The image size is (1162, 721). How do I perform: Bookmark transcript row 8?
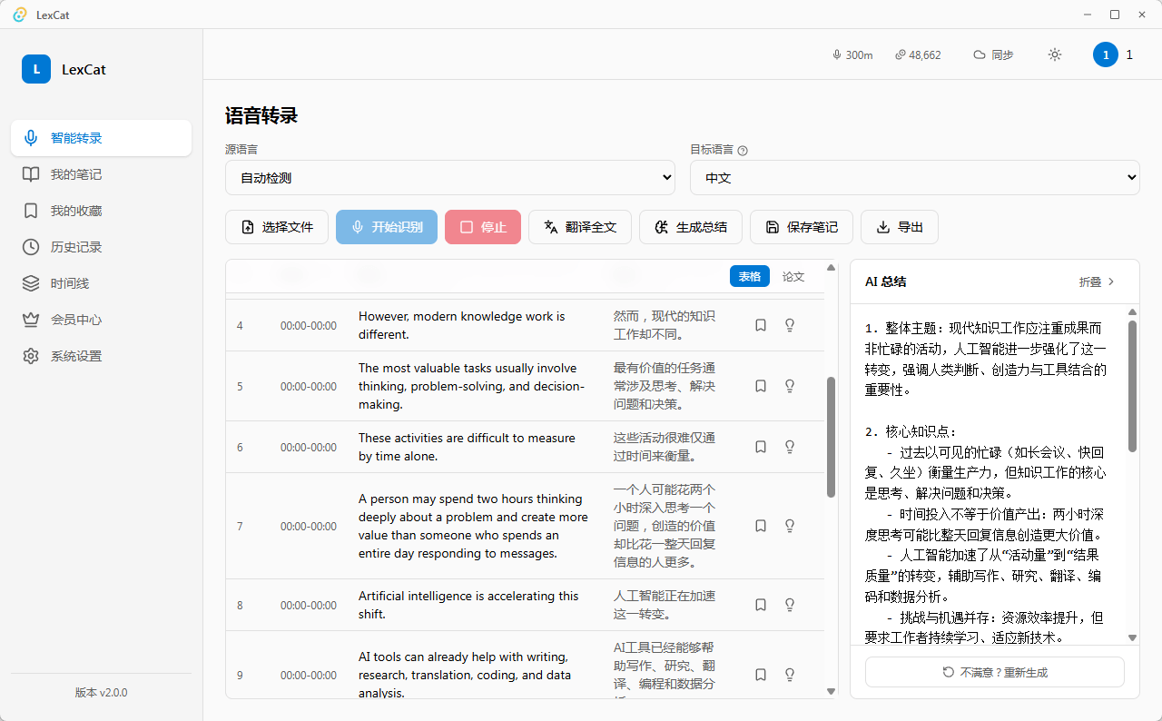(x=761, y=605)
